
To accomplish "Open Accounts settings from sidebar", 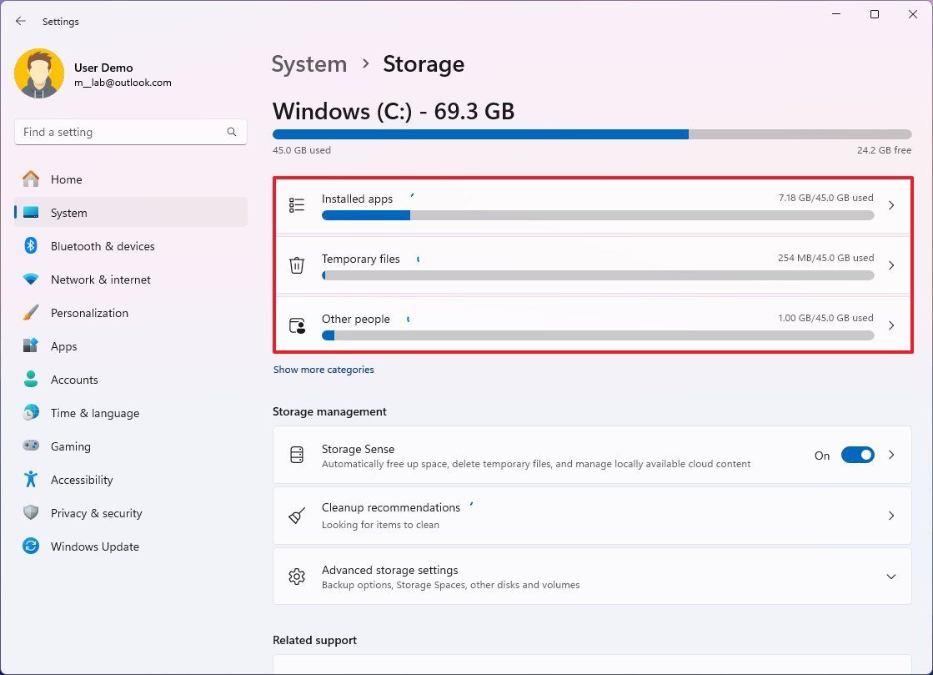I will [x=74, y=379].
